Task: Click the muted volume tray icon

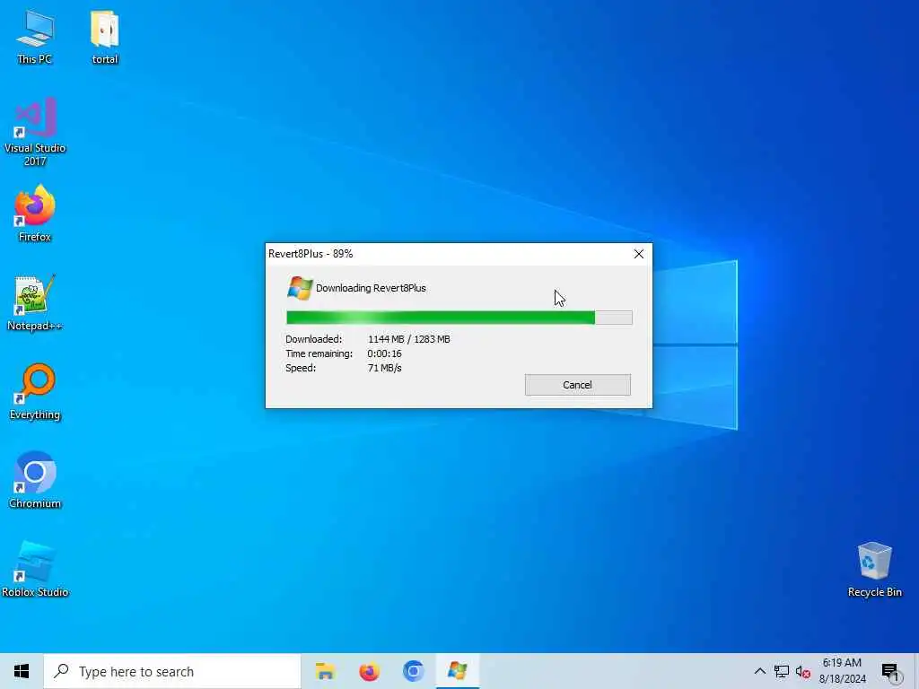Action: coord(803,671)
